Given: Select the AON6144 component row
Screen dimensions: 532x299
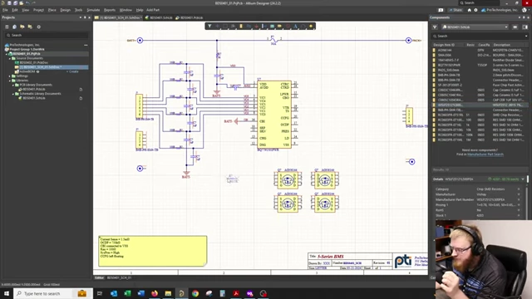Looking at the screenshot, I should click(x=480, y=50).
